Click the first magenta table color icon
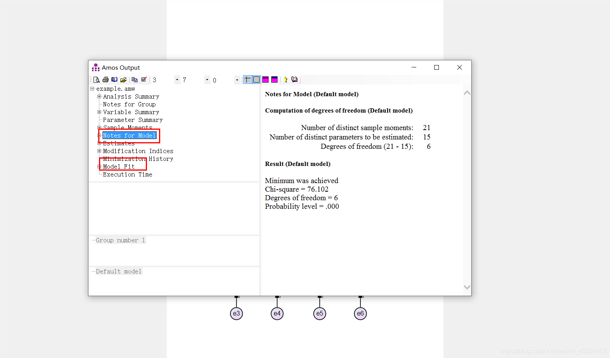610x358 pixels. 265,79
